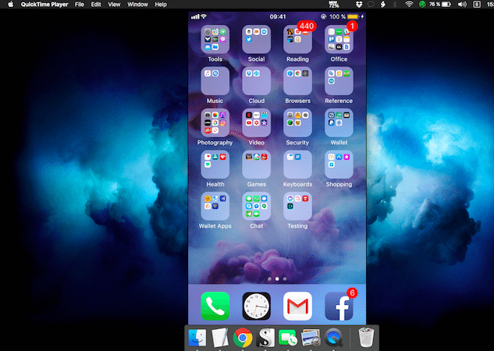Open the Social folder
494x351 pixels.
(256, 39)
